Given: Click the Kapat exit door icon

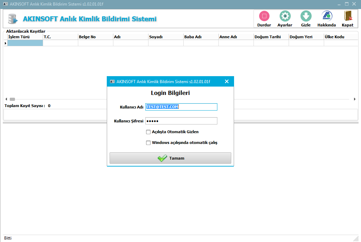Looking at the screenshot, I should point(348,16).
